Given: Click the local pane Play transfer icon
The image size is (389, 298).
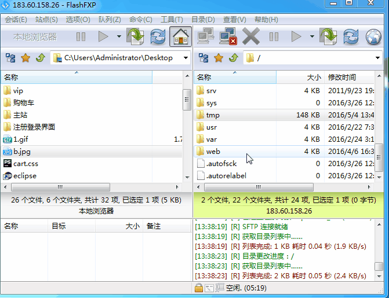Looking at the screenshot, I should click(x=103, y=36).
